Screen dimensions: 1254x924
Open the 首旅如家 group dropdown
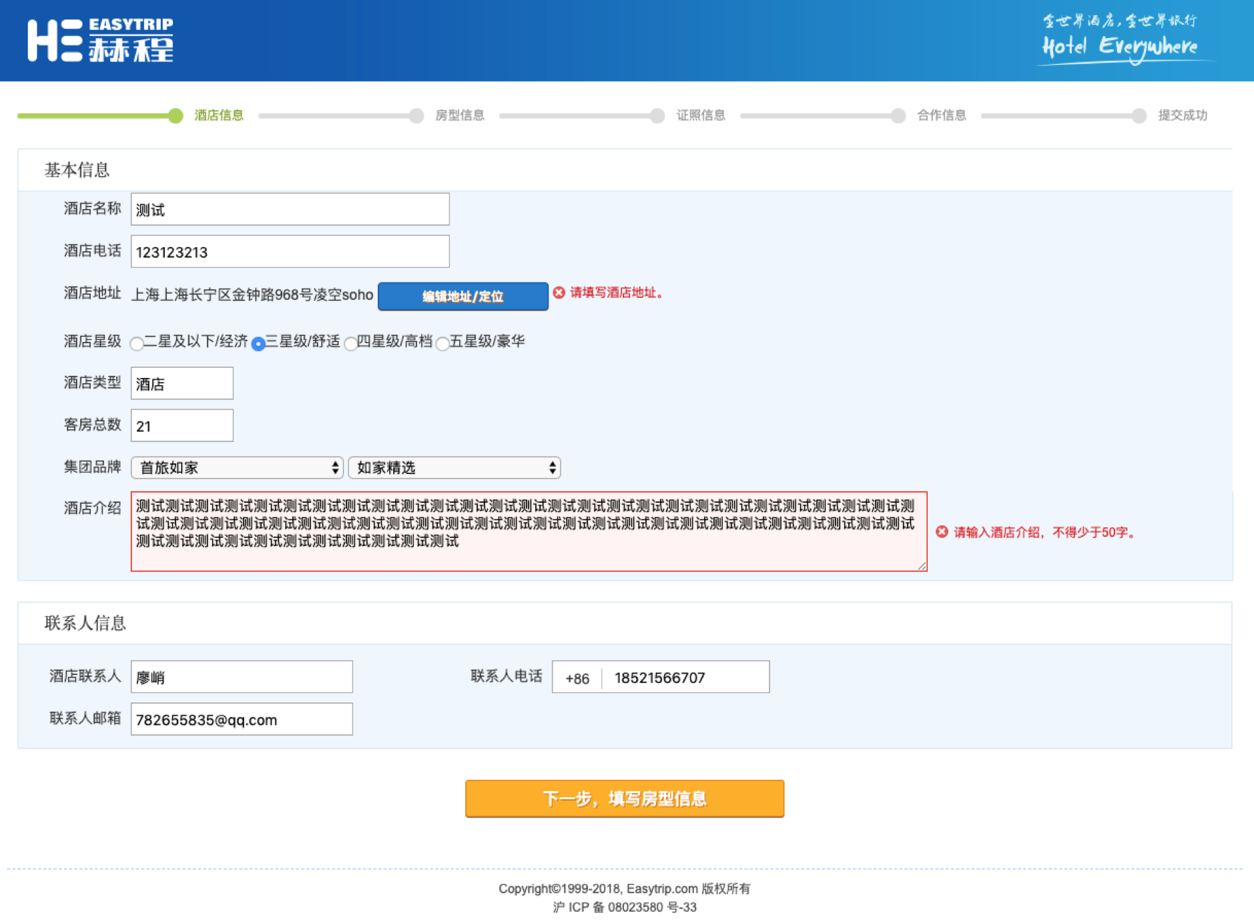point(237,467)
